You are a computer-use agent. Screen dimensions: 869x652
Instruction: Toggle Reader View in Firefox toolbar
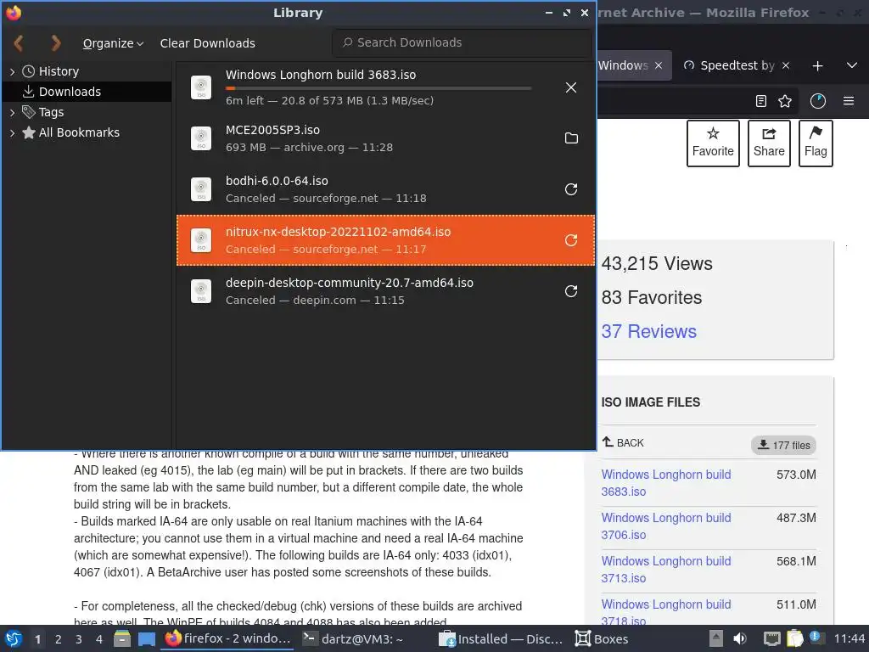[761, 101]
